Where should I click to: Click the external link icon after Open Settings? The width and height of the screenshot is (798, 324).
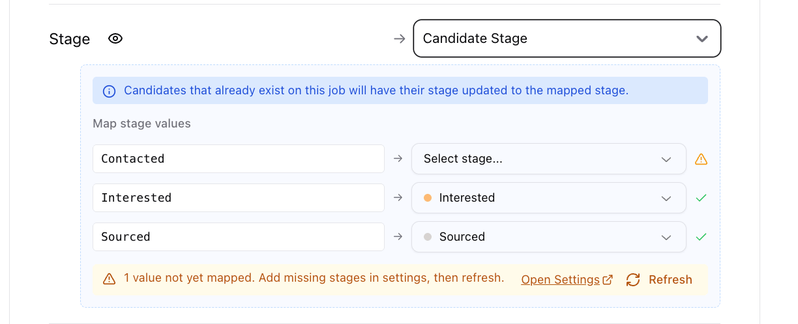tap(608, 280)
